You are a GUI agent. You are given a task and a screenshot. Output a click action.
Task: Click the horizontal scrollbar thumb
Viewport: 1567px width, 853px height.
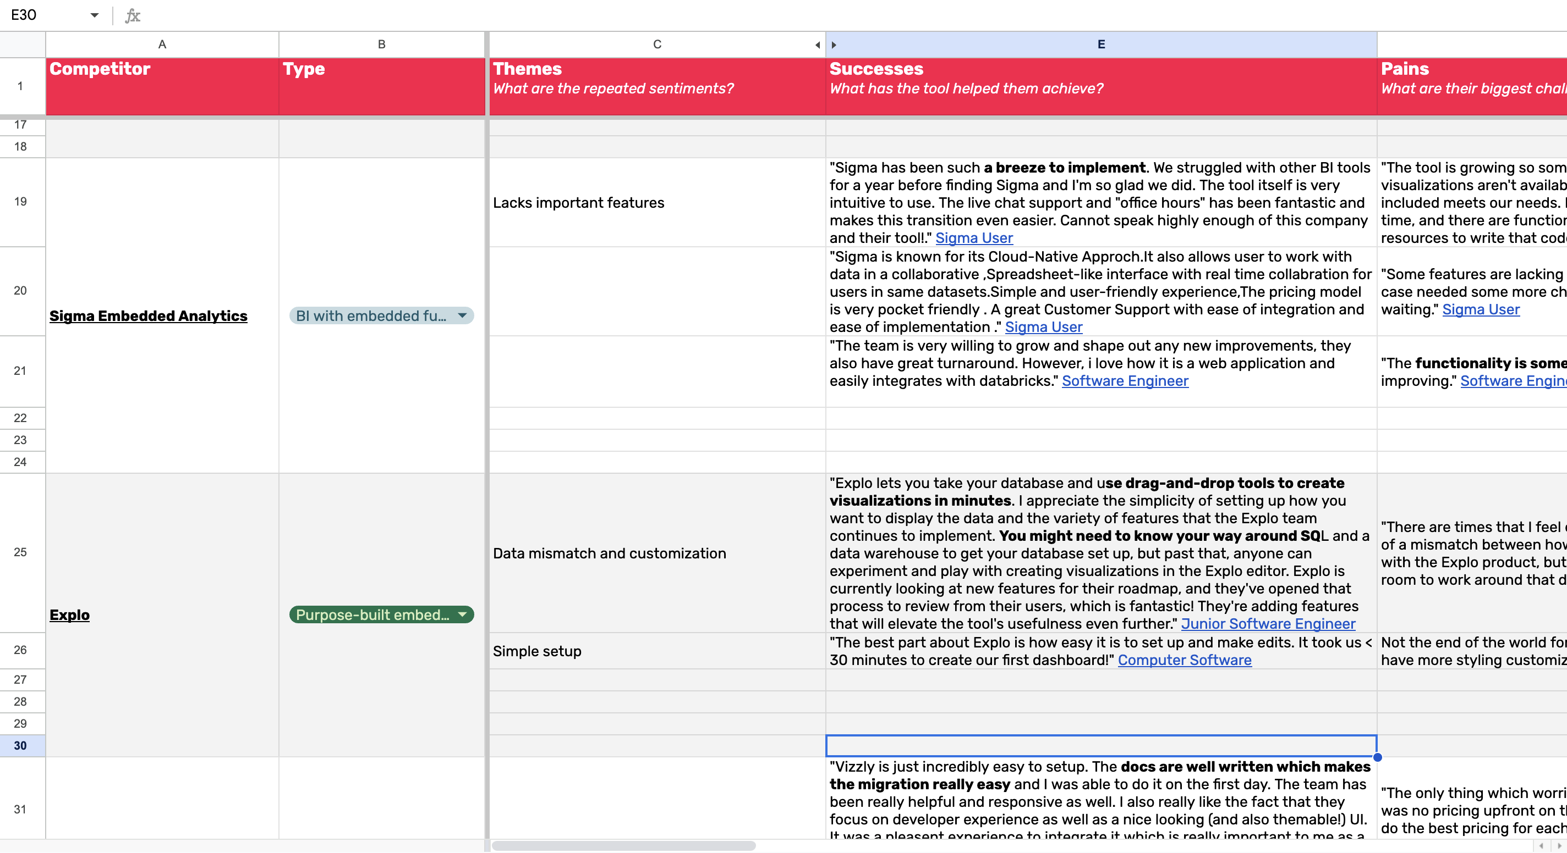(623, 846)
